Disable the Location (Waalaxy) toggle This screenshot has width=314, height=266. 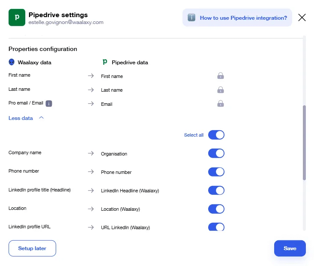tap(216, 209)
